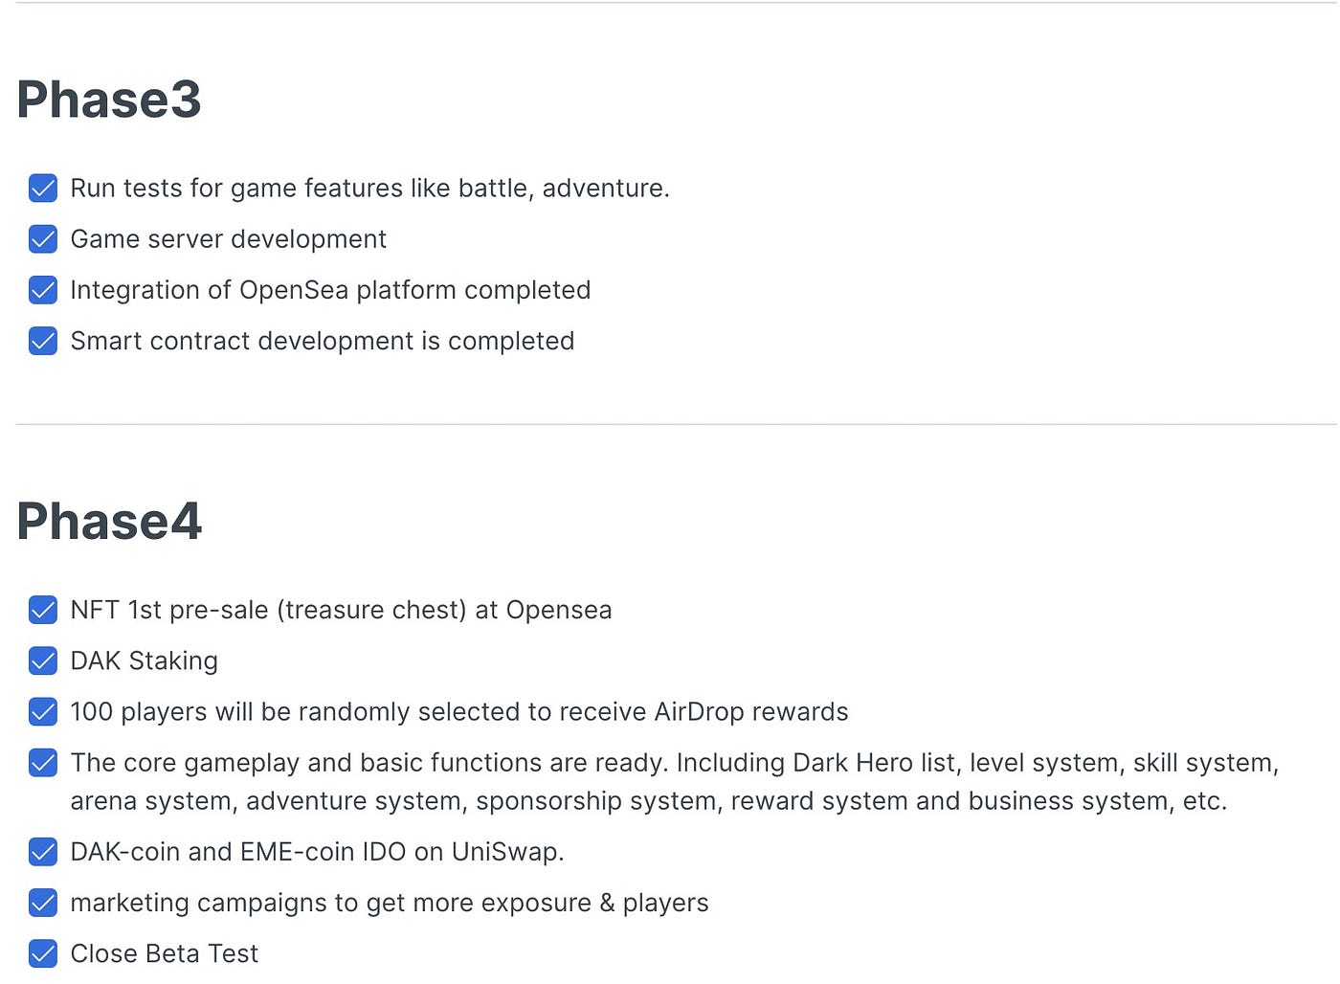Uncheck the 'Close Beta Test' checkbox
Viewport: 1340px width, 984px height.
pyautogui.click(x=43, y=953)
